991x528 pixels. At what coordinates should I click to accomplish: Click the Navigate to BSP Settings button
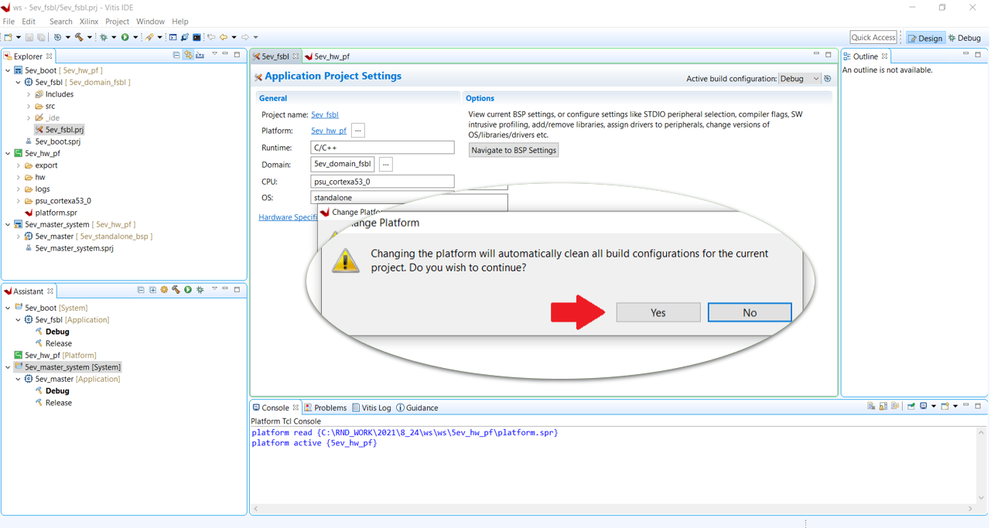[514, 150]
